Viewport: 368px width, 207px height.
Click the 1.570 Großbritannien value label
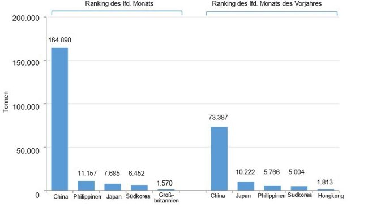(165, 183)
